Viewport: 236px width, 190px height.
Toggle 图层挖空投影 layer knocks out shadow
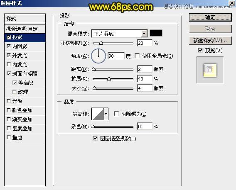(x=95, y=138)
